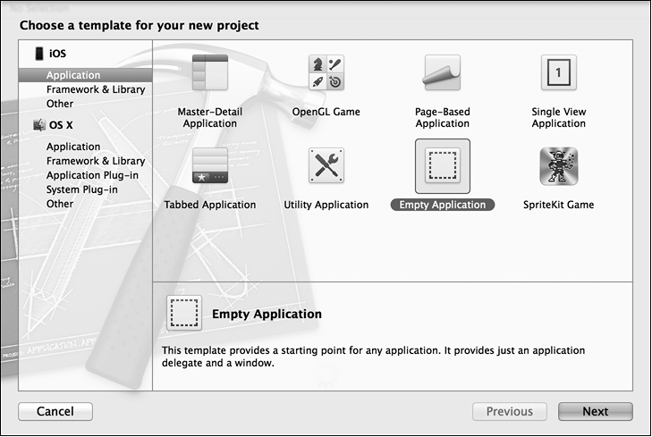Open OS X Application category
The height and width of the screenshot is (437, 652).
(73, 147)
